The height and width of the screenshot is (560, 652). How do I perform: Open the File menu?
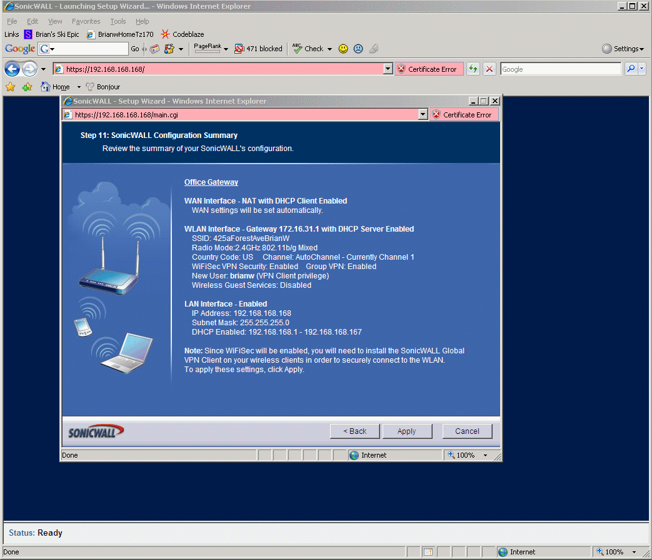(x=12, y=21)
